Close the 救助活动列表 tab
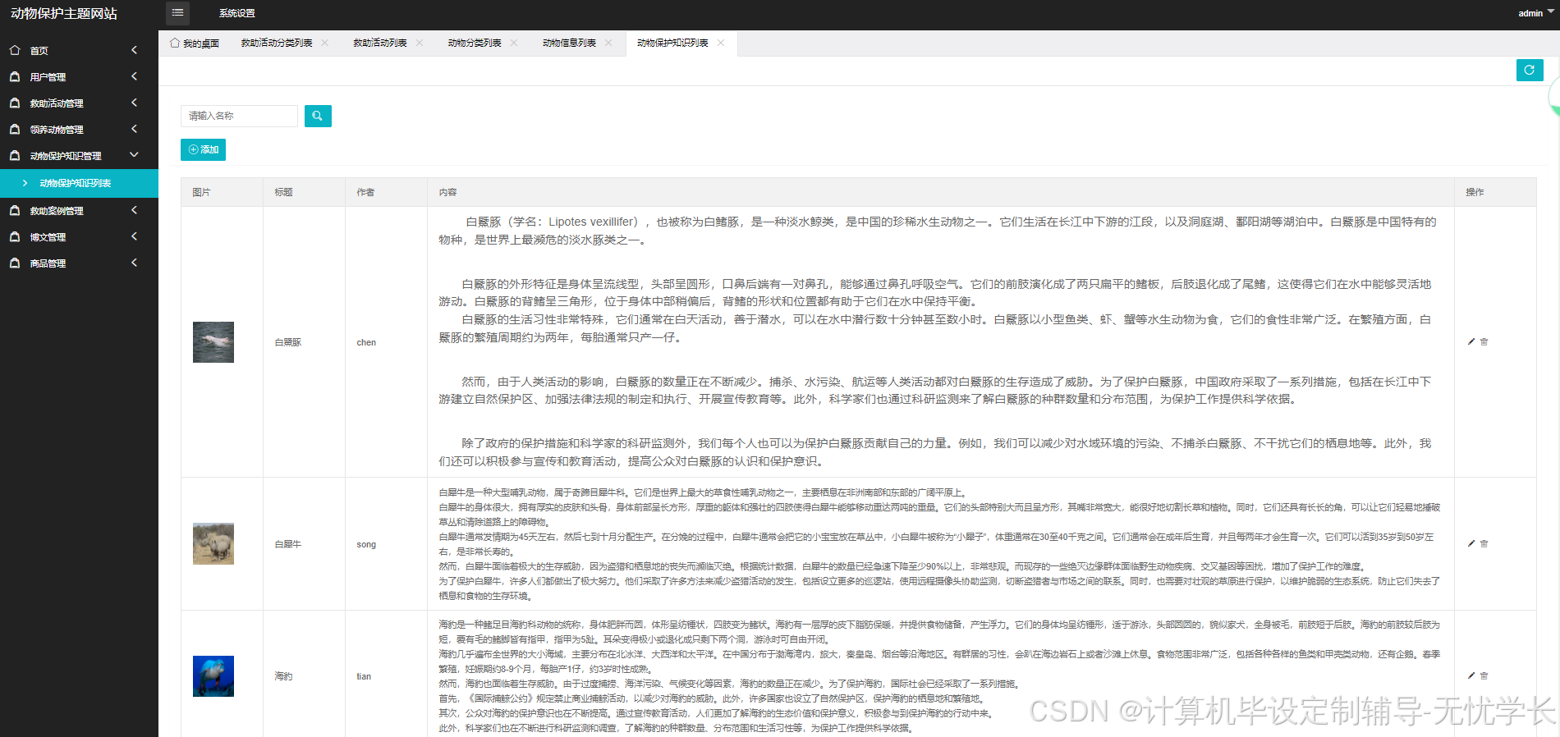Viewport: 1560px width, 737px height. 420,43
